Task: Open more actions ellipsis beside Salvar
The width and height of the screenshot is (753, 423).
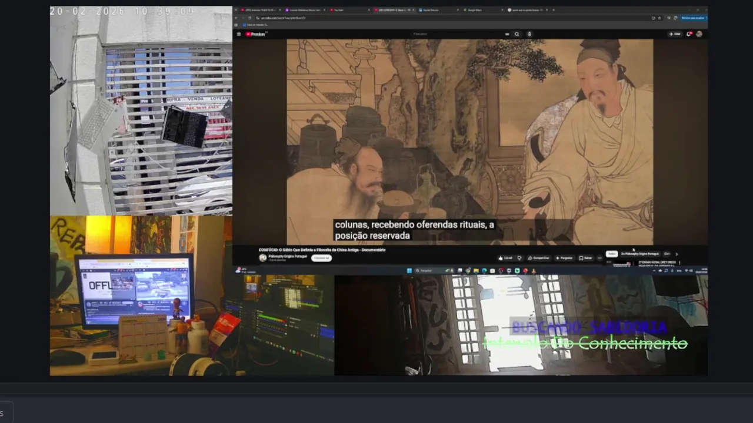Action: point(599,258)
